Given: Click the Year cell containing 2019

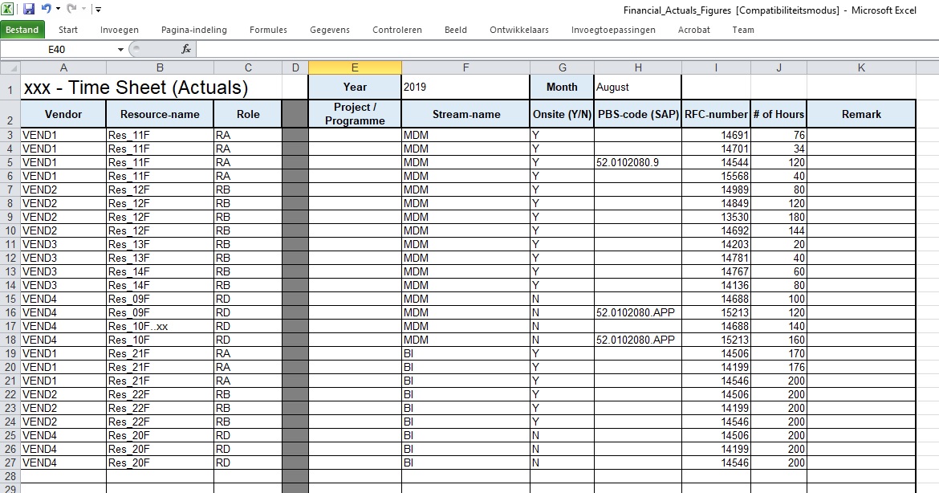Looking at the screenshot, I should (x=465, y=87).
